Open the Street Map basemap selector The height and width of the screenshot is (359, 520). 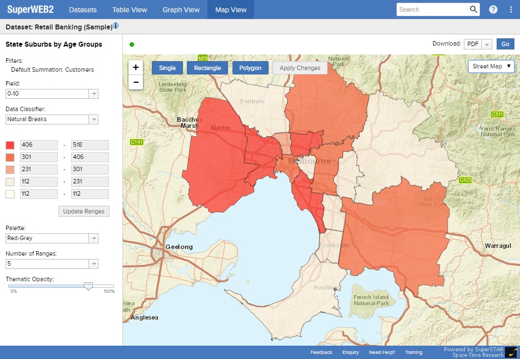492,66
